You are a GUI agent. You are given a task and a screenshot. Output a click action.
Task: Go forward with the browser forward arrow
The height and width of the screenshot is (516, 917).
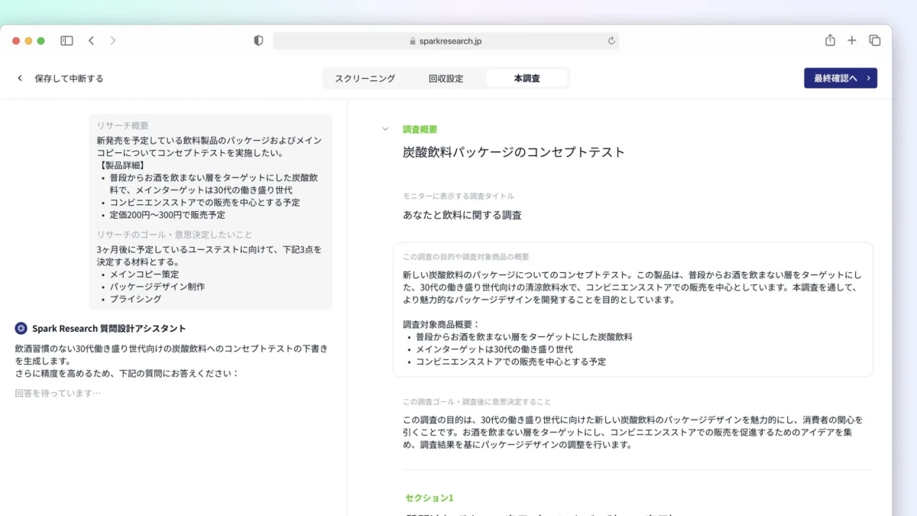(113, 41)
